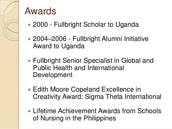Screen dimensions: 172x129
Task: Click 'Creativity Award: Sigma Theta International' line
Action: pos(97,97)
